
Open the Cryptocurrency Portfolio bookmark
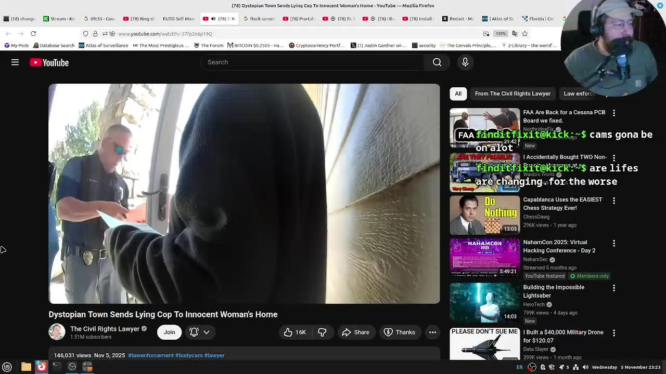pyautogui.click(x=317, y=46)
